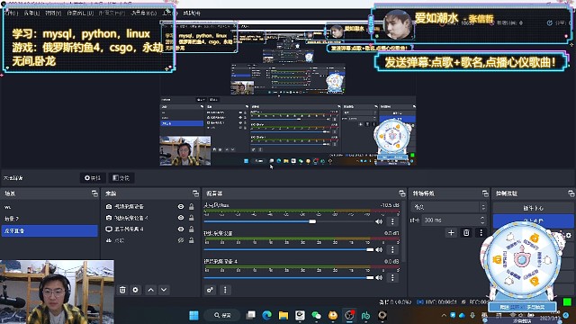This screenshot has height=324, width=576.
Task: Open options menu for the capture device 4 channel
Action: (392, 278)
